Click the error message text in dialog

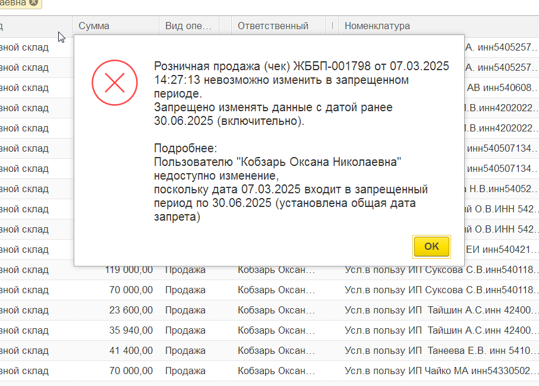[x=301, y=93]
